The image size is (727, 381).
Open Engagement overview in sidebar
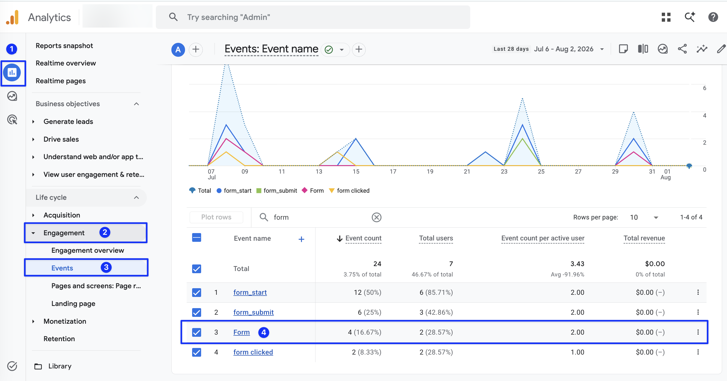click(x=88, y=250)
